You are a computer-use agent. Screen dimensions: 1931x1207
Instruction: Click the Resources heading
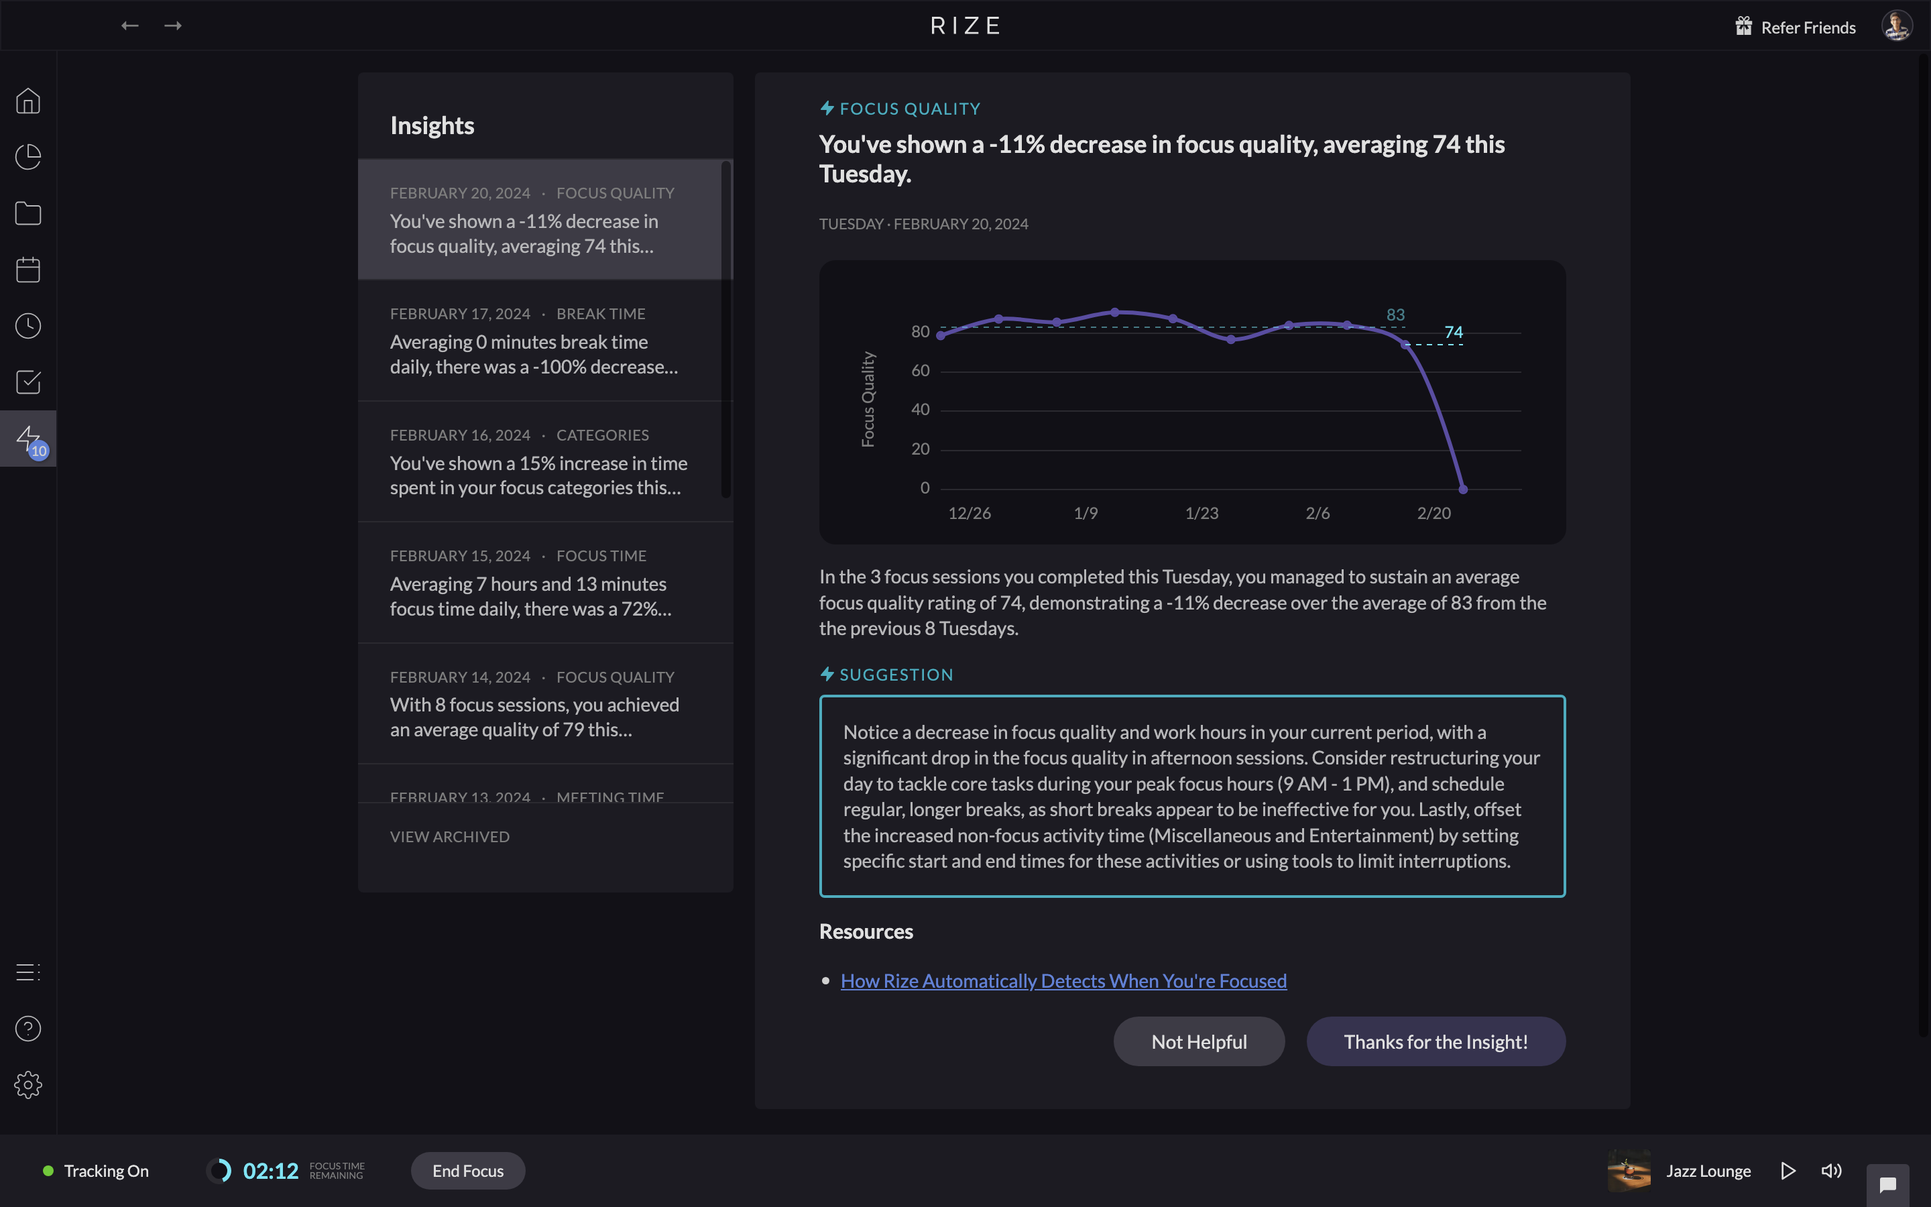866,931
